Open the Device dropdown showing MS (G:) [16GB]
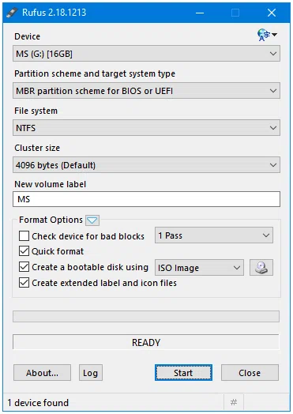293x414 pixels. coord(146,54)
